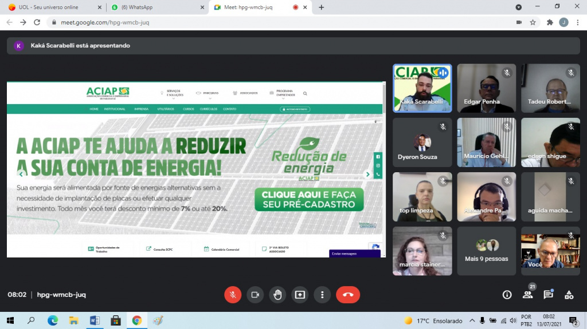Select top limpeza video tile

click(422, 197)
